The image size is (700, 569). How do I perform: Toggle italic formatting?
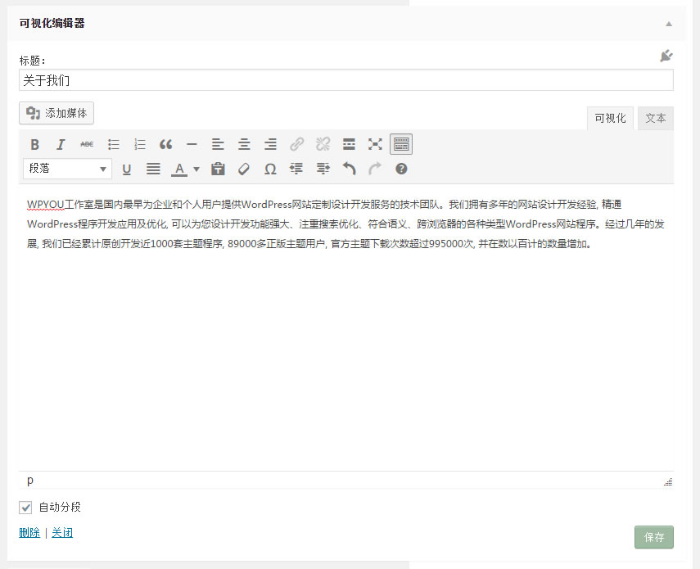[61, 144]
